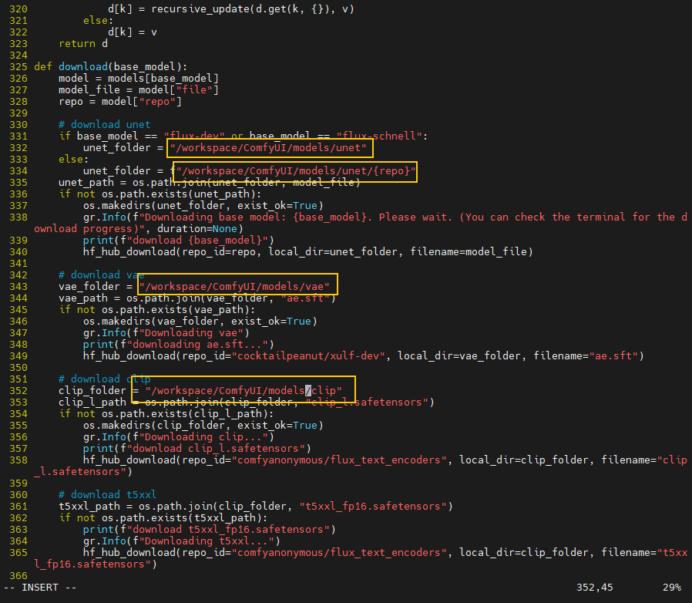
Task: Click "model = models[base_model]" on line 326
Action: coord(139,78)
